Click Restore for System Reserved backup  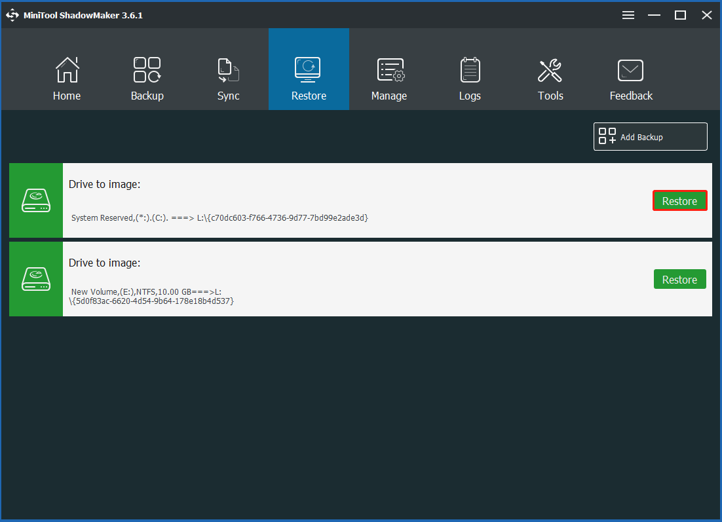coord(679,200)
